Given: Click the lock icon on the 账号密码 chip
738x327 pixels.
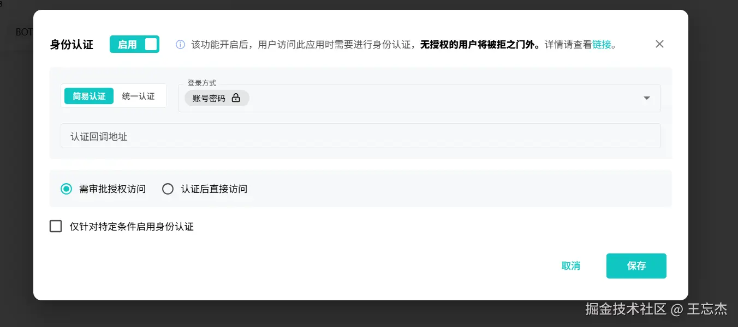Looking at the screenshot, I should pos(236,98).
